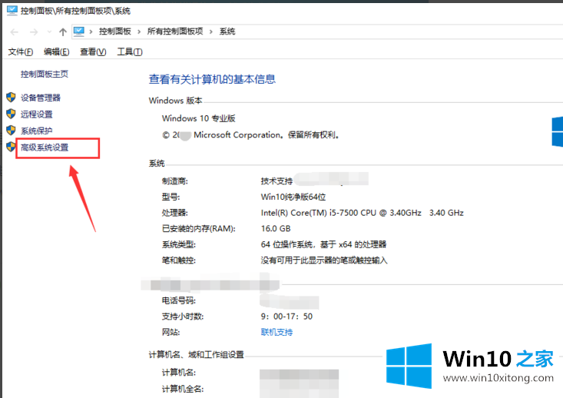Select the RAM value 16.0 GB
Viewport: 563px width, 398px height.
[276, 229]
